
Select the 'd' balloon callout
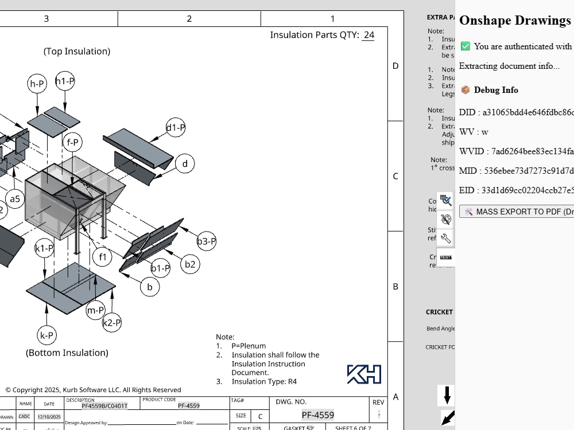185,164
